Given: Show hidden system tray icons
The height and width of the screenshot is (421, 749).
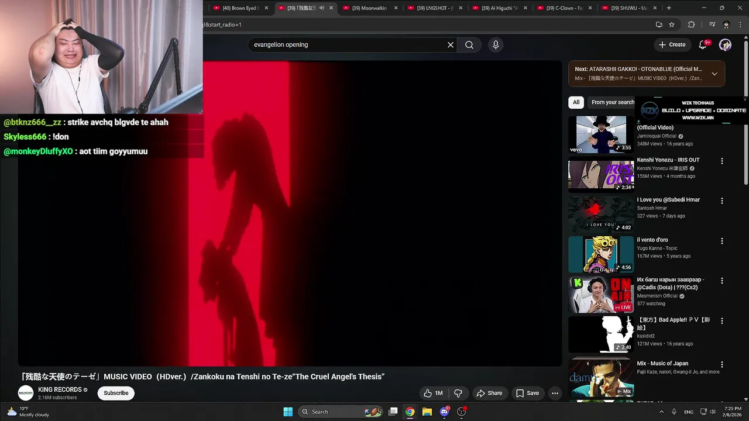Looking at the screenshot, I should click(x=662, y=412).
